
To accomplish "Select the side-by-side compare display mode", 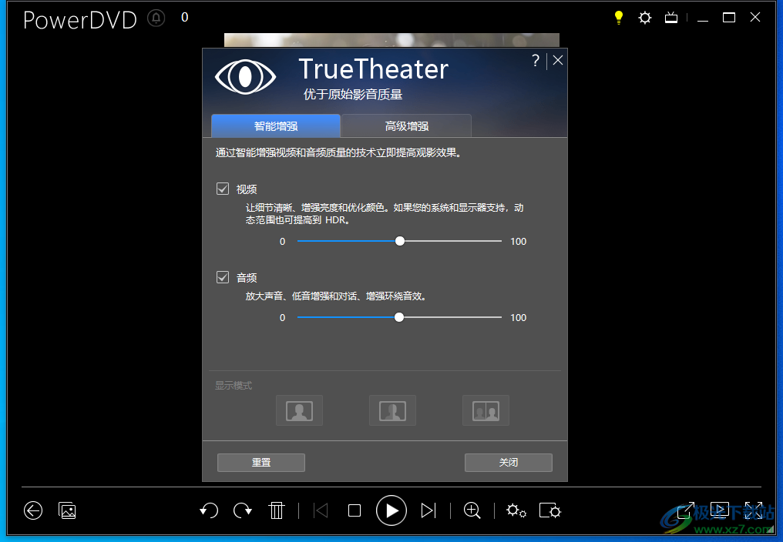I will [486, 411].
